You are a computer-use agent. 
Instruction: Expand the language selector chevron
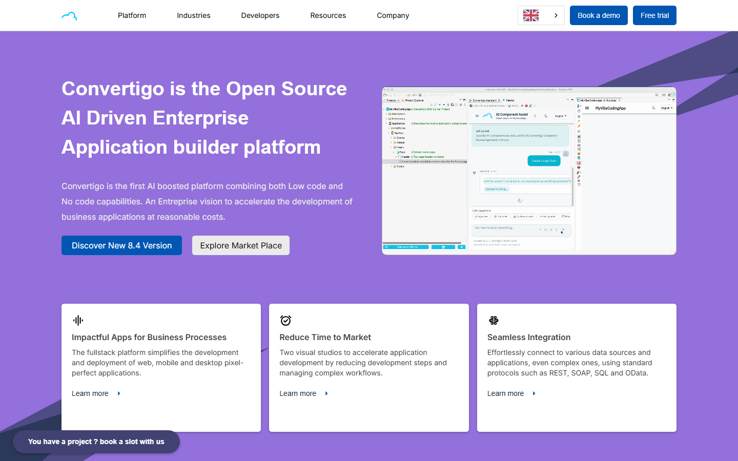point(556,15)
